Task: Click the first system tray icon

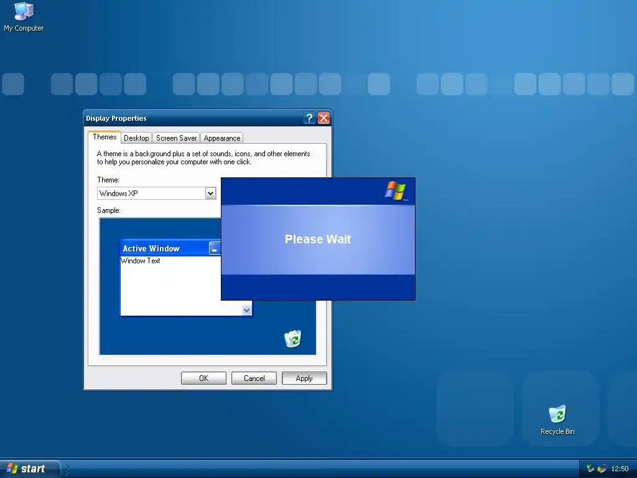Action: tap(590, 469)
